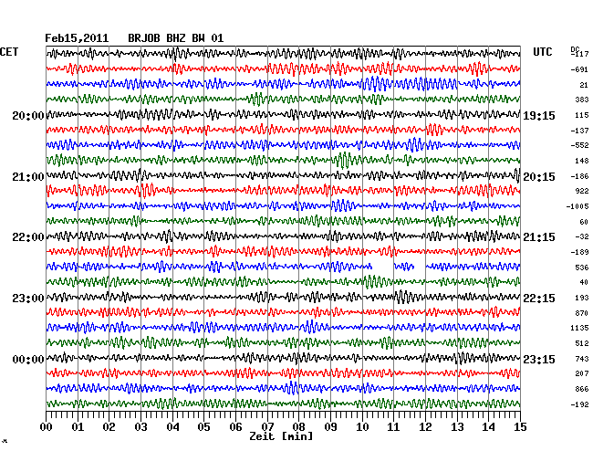Click DC offset value 40
The width and height of the screenshot is (593, 451).
(x=584, y=282)
